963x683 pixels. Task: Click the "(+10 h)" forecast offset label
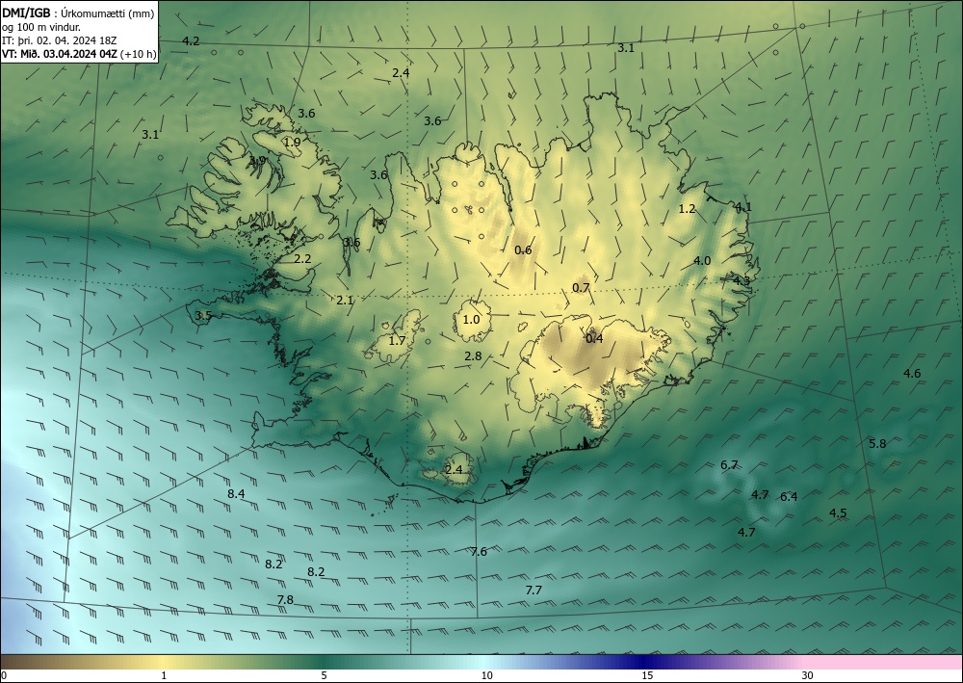coord(139,54)
